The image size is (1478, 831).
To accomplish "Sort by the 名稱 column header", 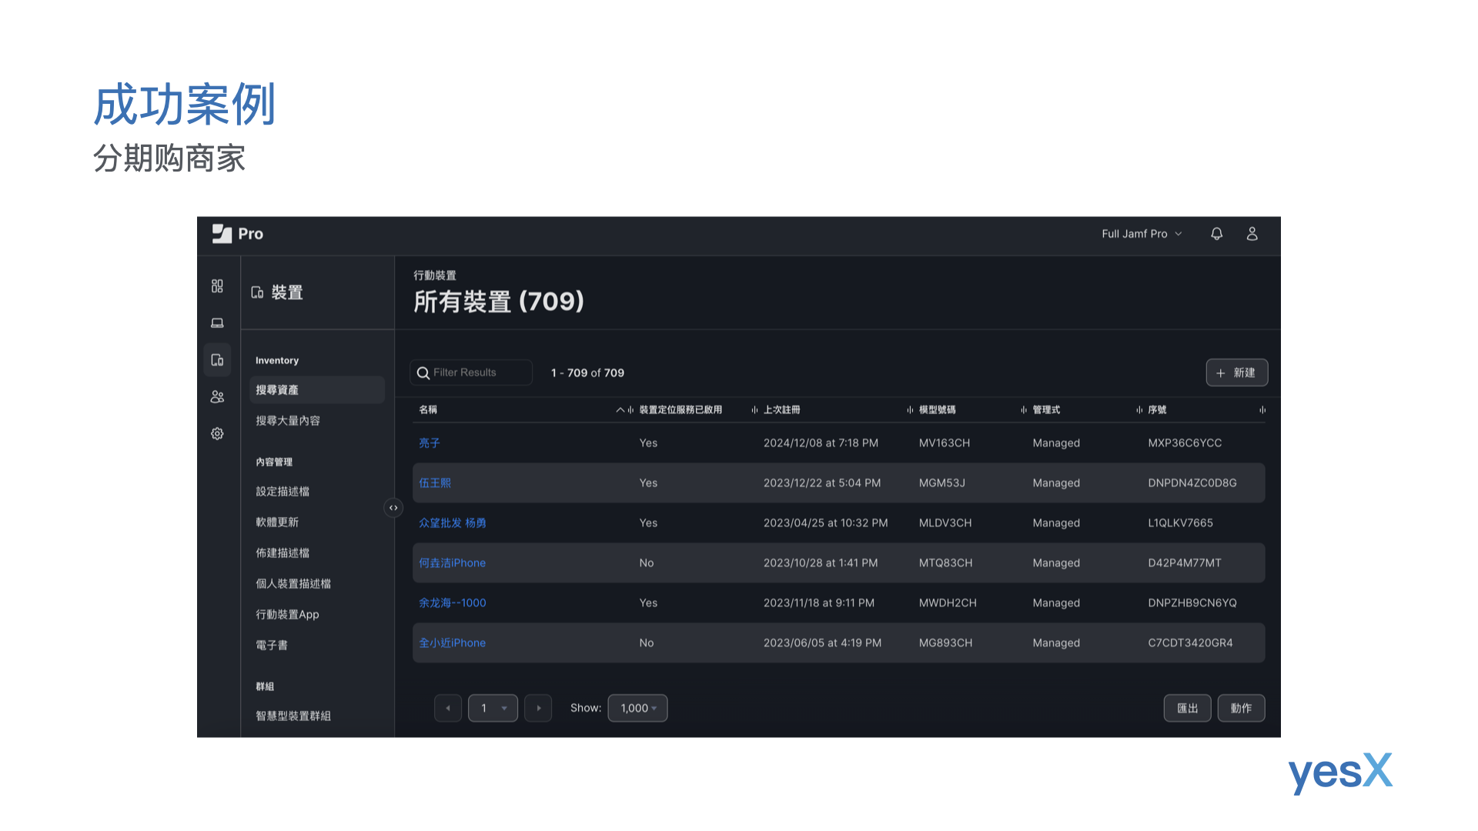I will [x=428, y=410].
